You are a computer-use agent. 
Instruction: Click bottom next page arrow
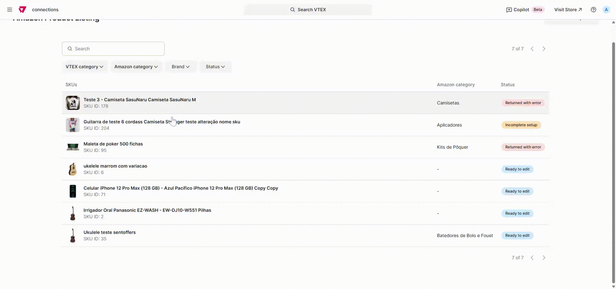pyautogui.click(x=544, y=258)
